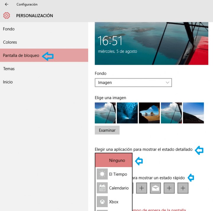Open the tiempo de espera de la pantalla link
213x211 pixels.
click(x=159, y=210)
